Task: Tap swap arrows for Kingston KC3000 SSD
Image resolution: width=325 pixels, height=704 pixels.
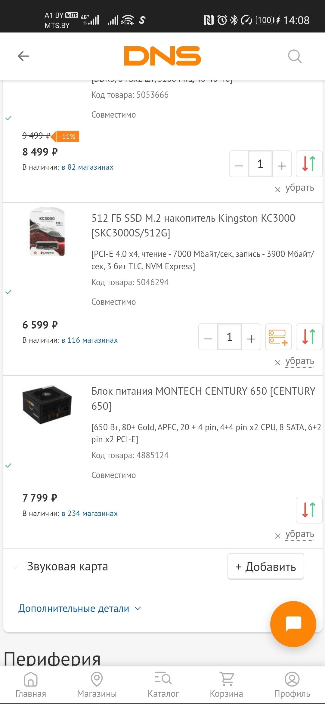Action: (309, 337)
